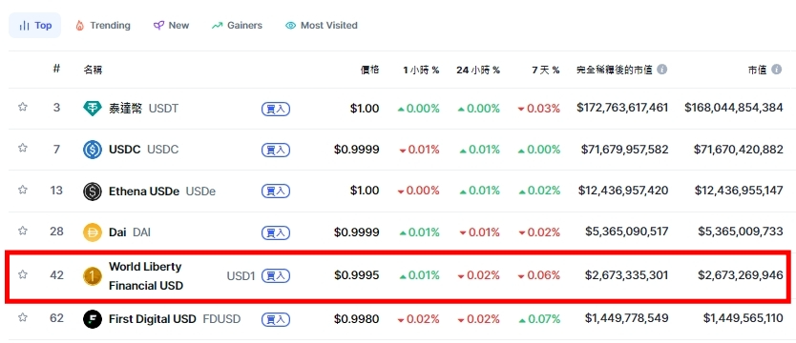
Task: Sort table by 7 天 % column
Action: [546, 70]
